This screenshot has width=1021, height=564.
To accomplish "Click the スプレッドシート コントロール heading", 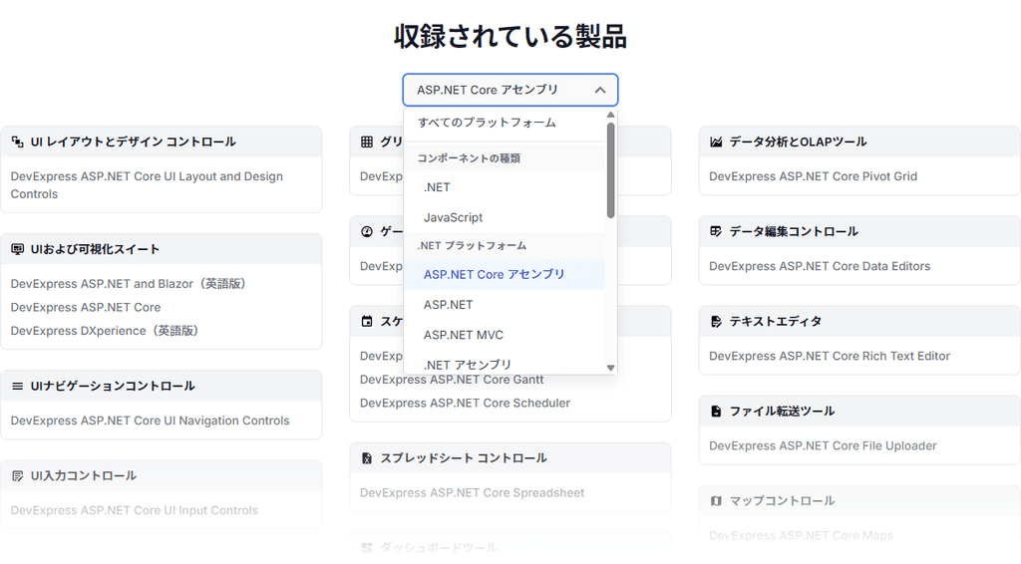I will 464,458.
